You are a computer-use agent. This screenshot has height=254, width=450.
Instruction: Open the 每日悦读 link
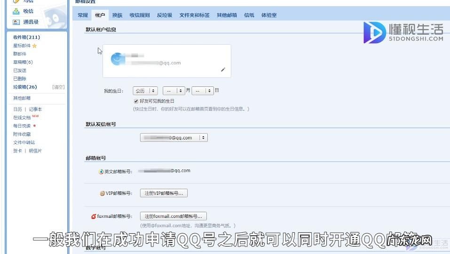pos(22,126)
